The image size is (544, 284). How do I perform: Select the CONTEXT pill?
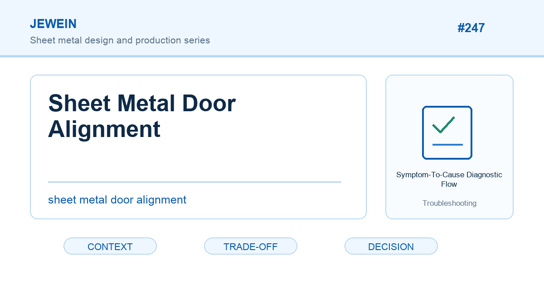pos(110,246)
